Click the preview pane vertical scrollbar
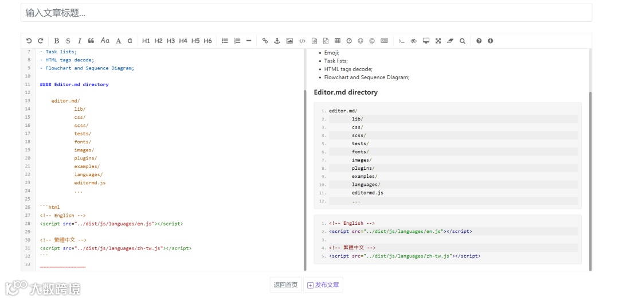 [590, 181]
